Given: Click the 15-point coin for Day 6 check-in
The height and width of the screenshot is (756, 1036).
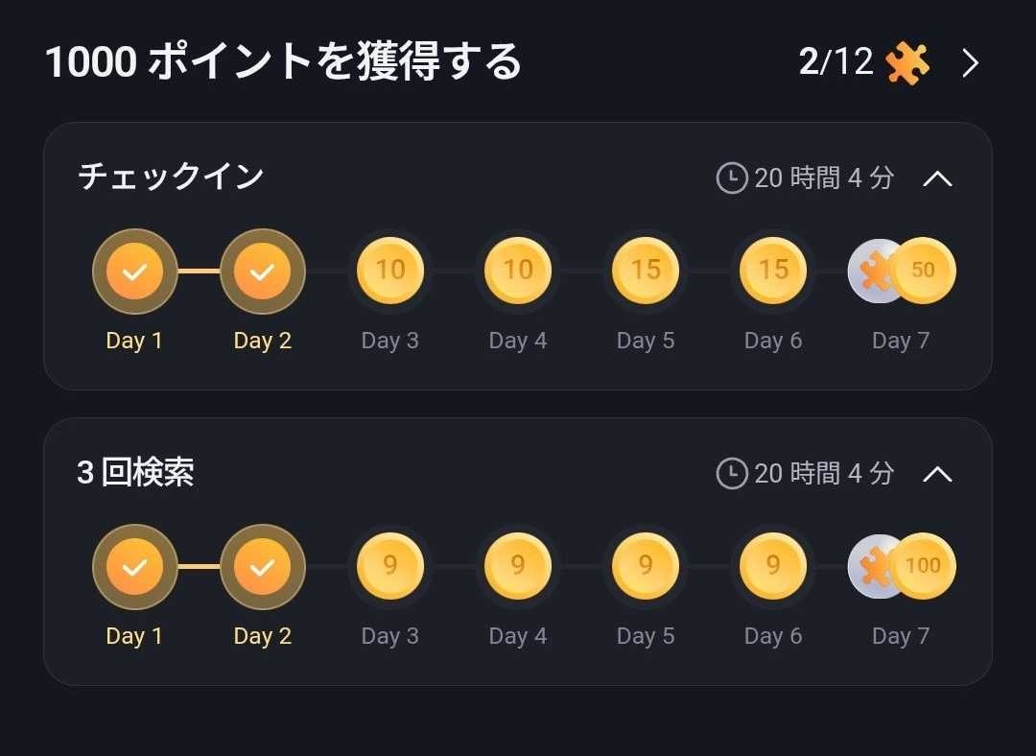Looking at the screenshot, I should [x=772, y=271].
